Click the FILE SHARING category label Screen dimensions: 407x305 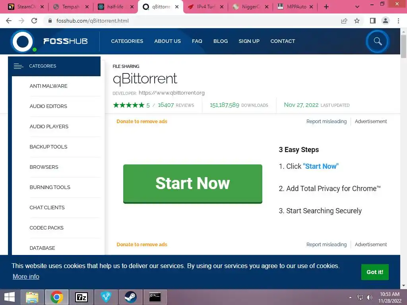click(x=126, y=66)
